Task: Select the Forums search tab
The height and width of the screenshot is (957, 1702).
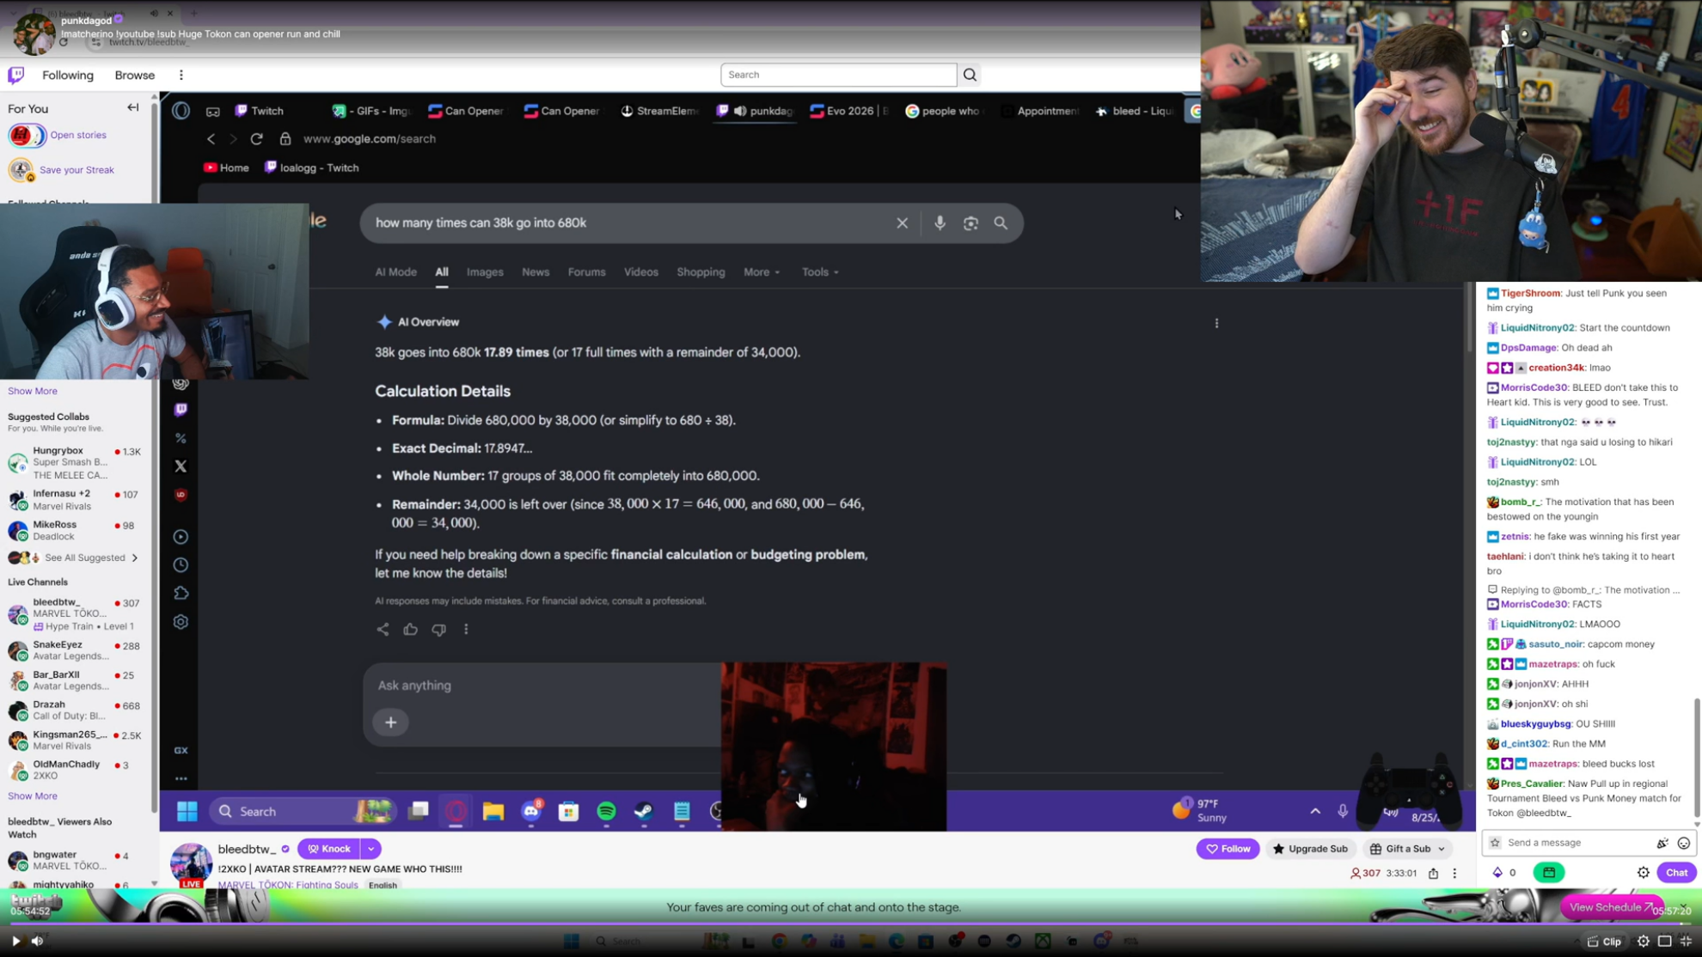Action: coord(586,272)
